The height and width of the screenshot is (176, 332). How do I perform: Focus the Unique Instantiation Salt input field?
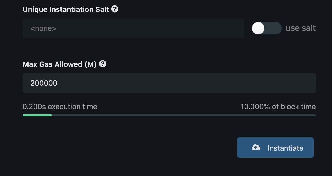(x=133, y=28)
